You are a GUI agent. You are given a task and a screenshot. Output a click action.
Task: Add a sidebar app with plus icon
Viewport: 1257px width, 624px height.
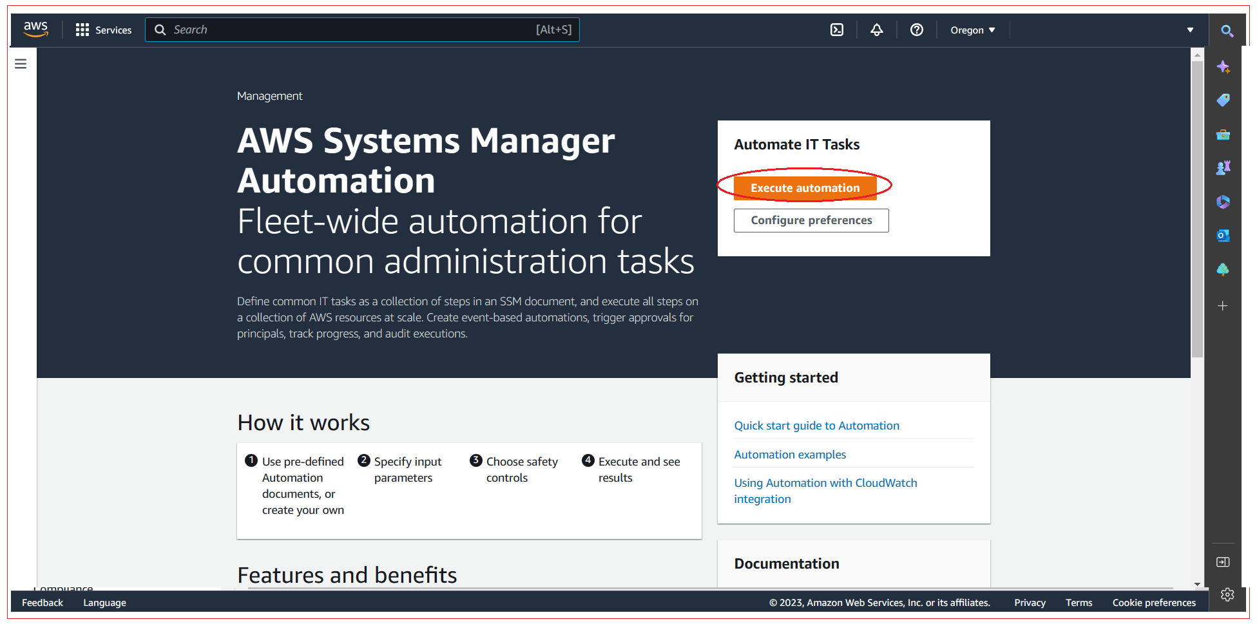tap(1223, 306)
